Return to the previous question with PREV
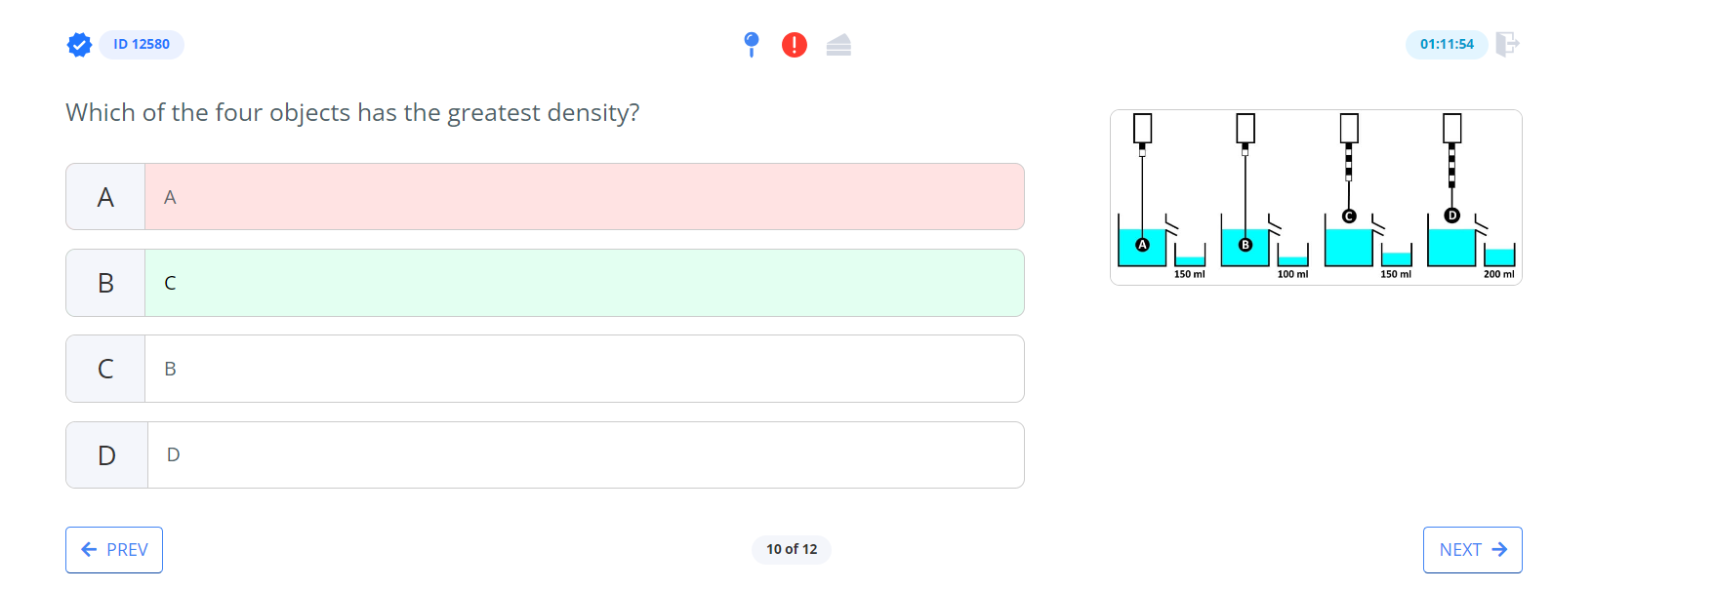 [x=114, y=549]
